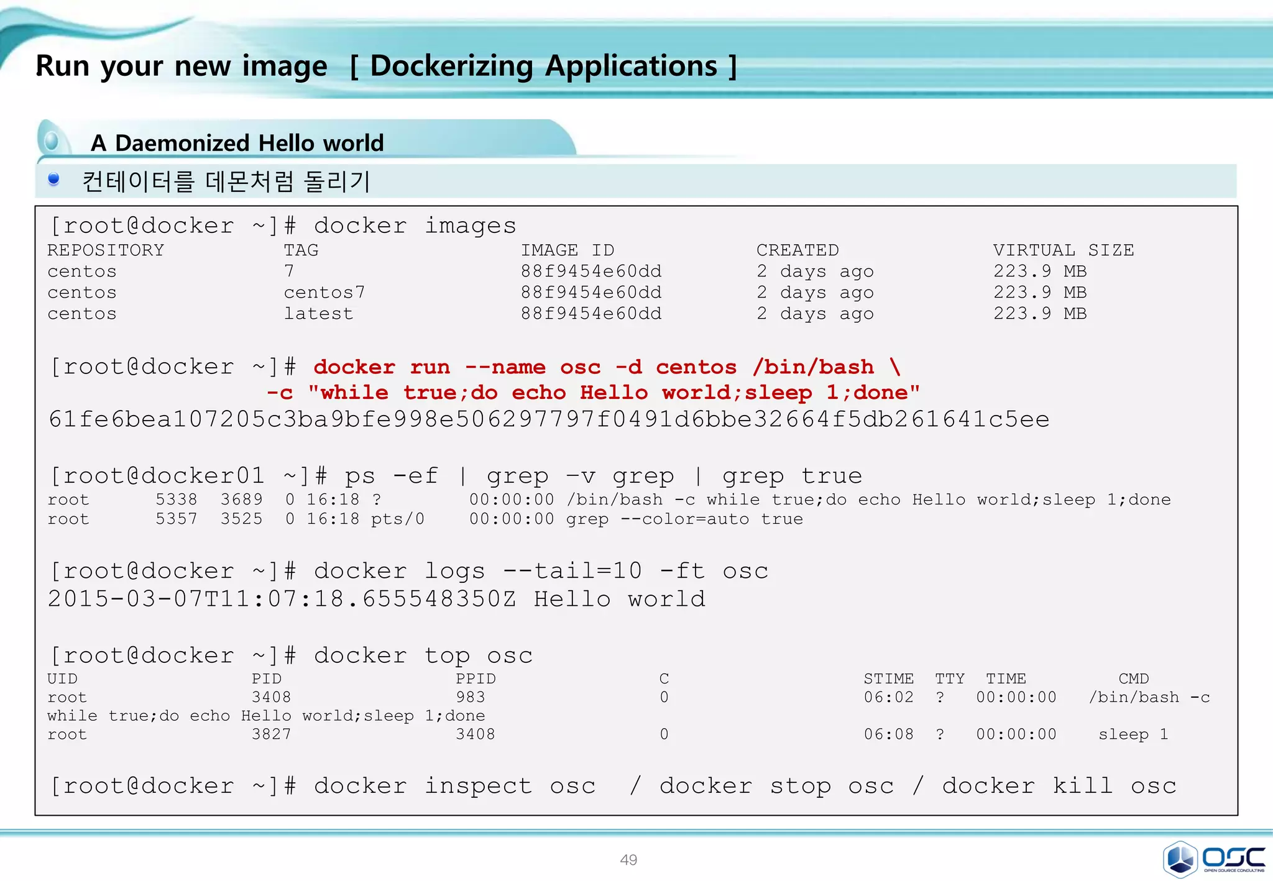Click the long container ID hash
Viewport: 1273px width, 881px height.
[548, 419]
